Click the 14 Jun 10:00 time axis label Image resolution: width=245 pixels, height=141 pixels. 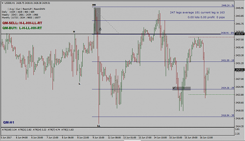[160, 137]
